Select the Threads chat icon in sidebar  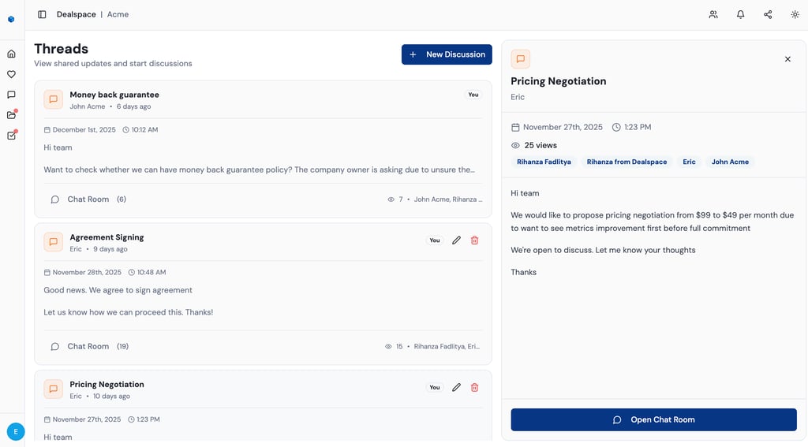tap(11, 95)
